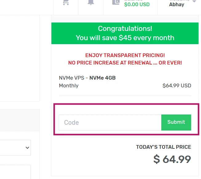
Task: Click the NVMe 4GB product name
Action: coord(103,78)
